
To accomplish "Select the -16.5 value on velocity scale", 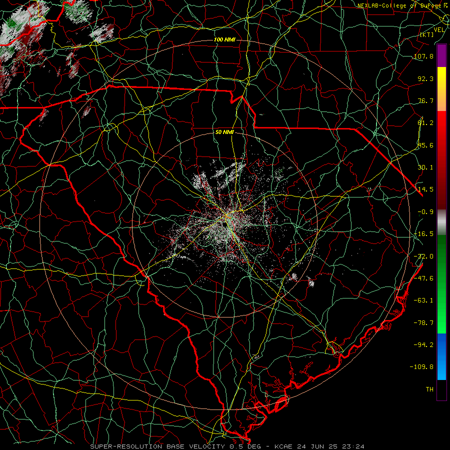I will click(x=423, y=234).
